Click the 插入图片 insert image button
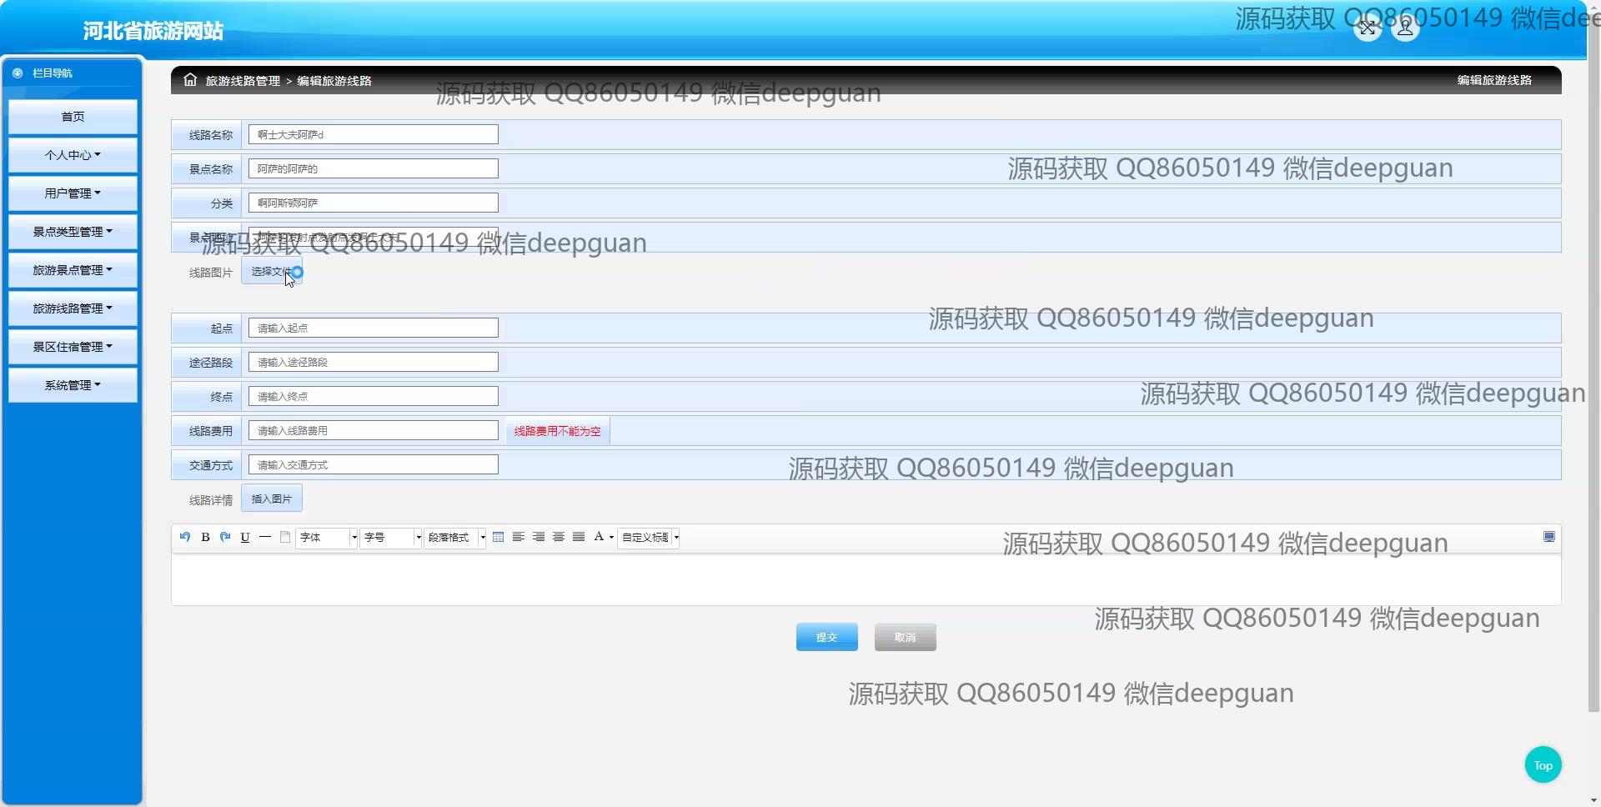This screenshot has height=807, width=1601. click(272, 499)
